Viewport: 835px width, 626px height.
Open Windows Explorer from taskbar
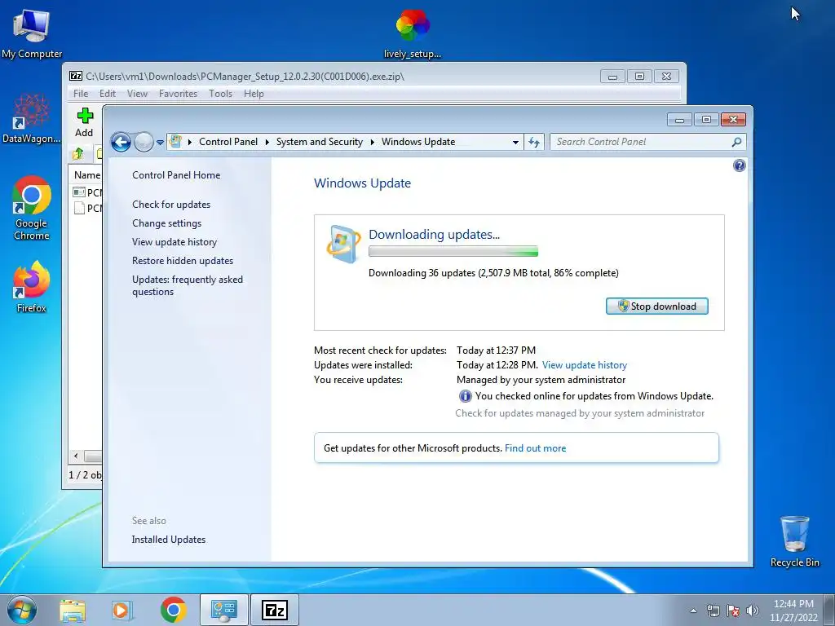[73, 610]
